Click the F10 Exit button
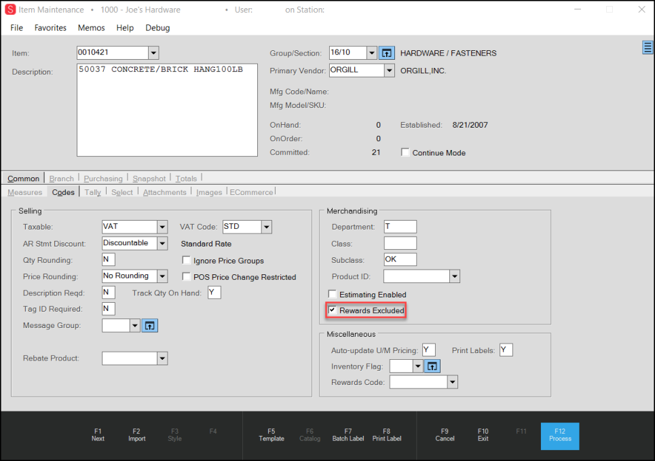Viewport: 655px width, 461px height. coord(483,435)
